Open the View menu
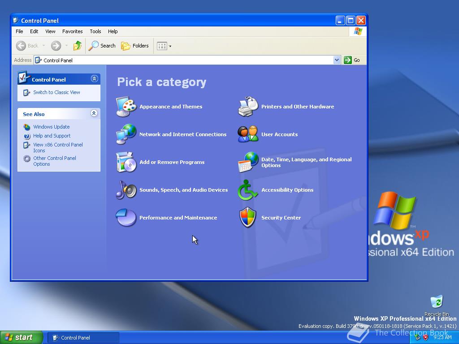 [50, 31]
